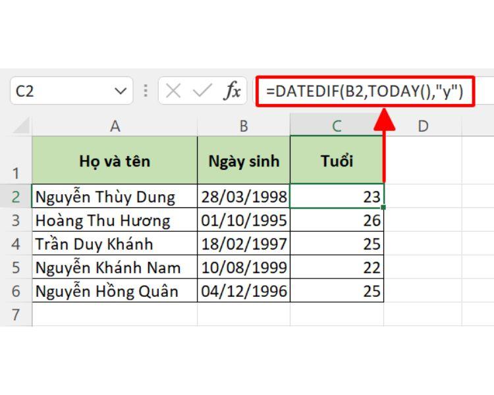The image size is (494, 395).
Task: Select cell 'Nguyễn Thùy Dung'
Action: click(x=115, y=196)
